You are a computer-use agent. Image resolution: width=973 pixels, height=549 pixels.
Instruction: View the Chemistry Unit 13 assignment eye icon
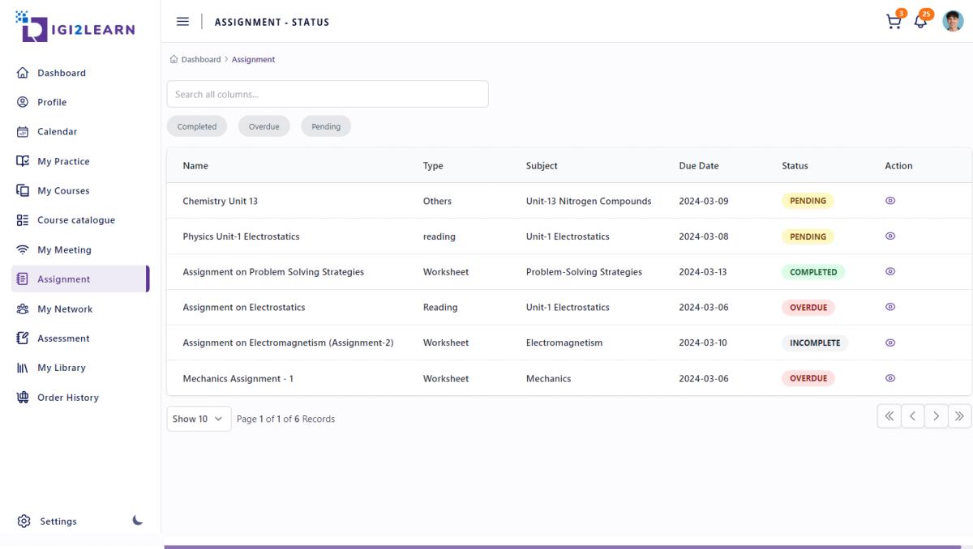pyautogui.click(x=890, y=201)
